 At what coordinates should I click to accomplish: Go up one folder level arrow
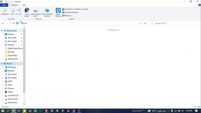coord(14,23)
